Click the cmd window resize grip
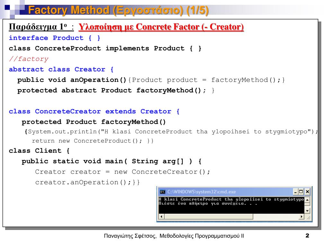This screenshot has height=246, width=329. click(308, 218)
